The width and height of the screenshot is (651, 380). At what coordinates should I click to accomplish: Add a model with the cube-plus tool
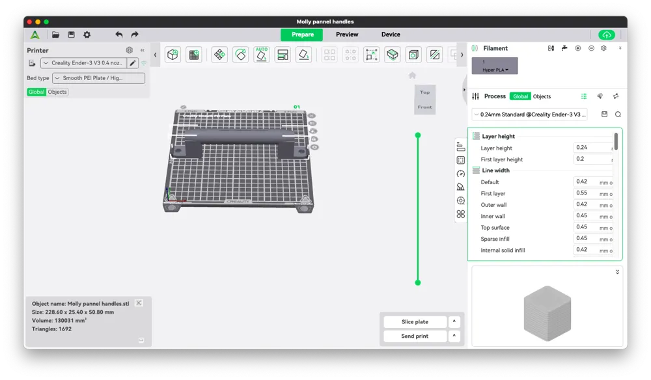pyautogui.click(x=173, y=55)
